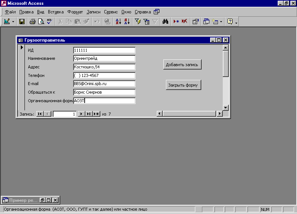Click the record selector triangle bar
Viewport: 297px width, 214px height.
(22, 77)
